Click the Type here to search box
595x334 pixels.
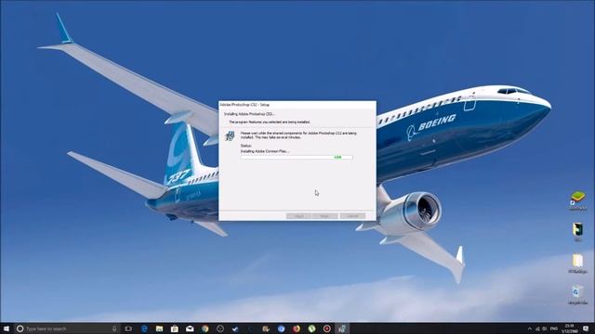pos(67,328)
